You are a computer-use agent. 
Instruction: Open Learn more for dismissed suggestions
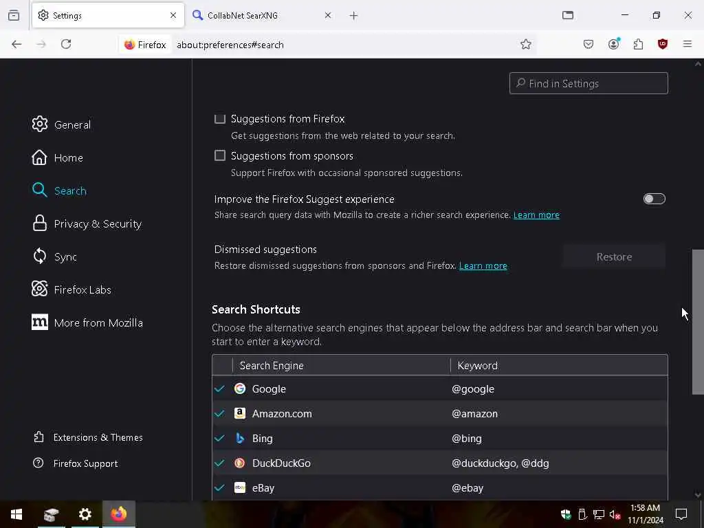pyautogui.click(x=483, y=266)
